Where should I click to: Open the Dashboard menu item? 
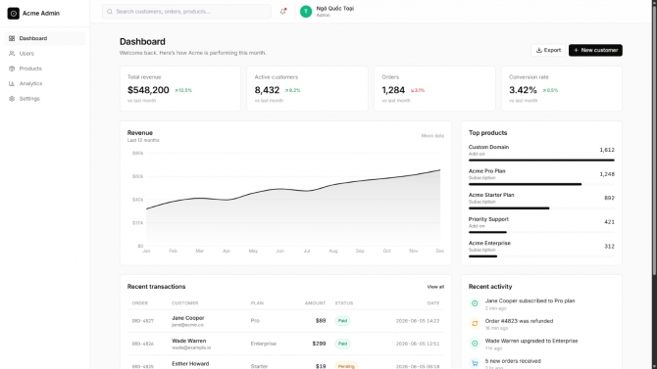coord(45,38)
